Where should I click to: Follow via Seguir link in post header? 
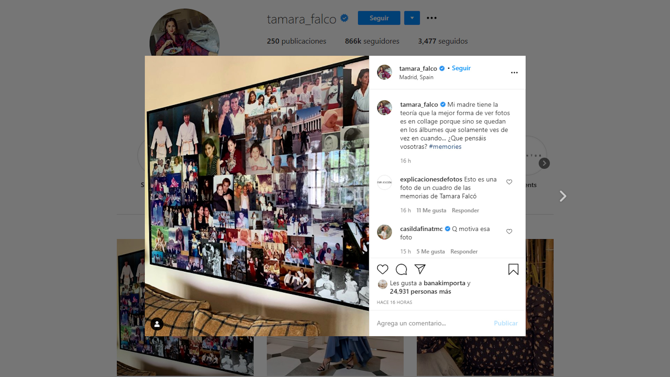tap(461, 68)
